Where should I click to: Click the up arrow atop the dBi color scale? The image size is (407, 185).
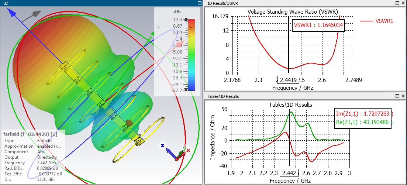click(186, 19)
